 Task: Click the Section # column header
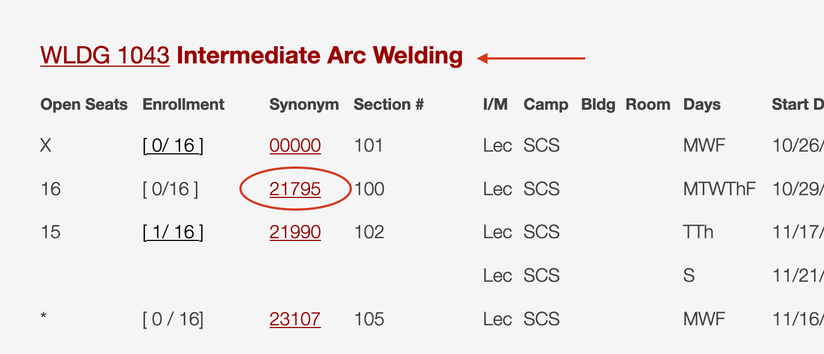[x=388, y=105]
